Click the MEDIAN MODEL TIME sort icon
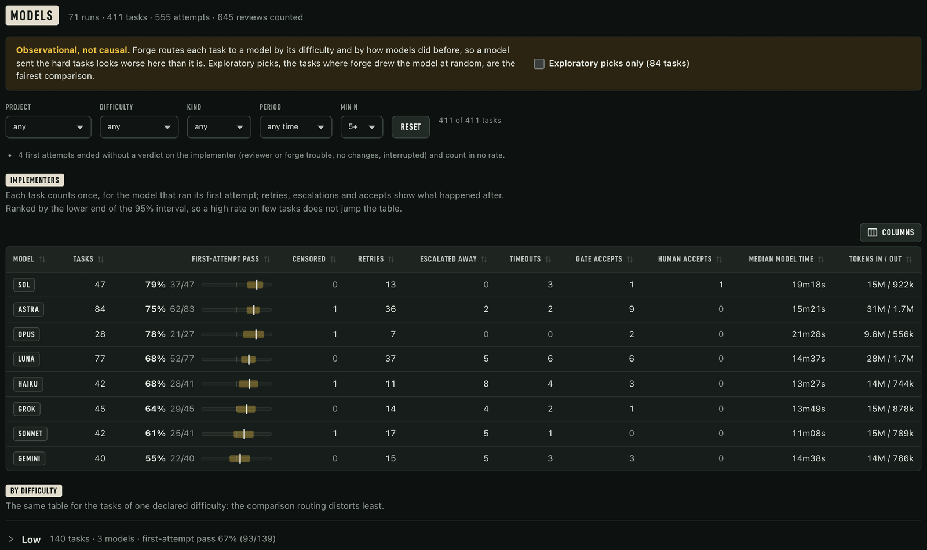Viewport: 927px width, 550px height. tap(821, 259)
